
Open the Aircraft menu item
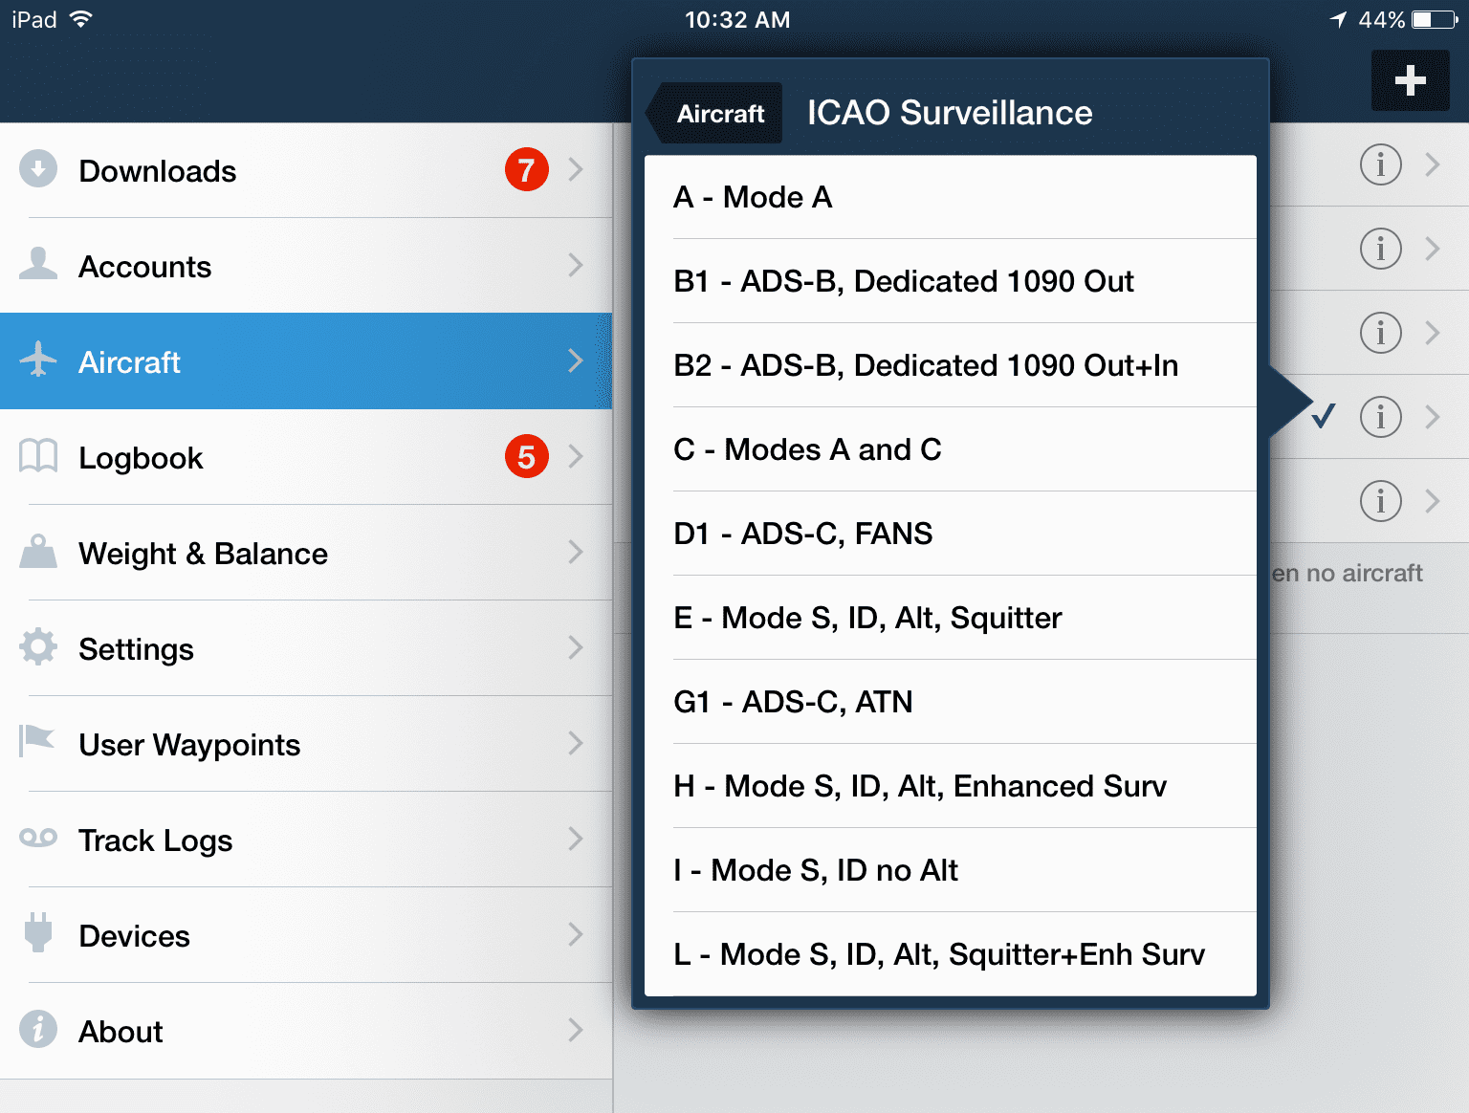tap(306, 361)
